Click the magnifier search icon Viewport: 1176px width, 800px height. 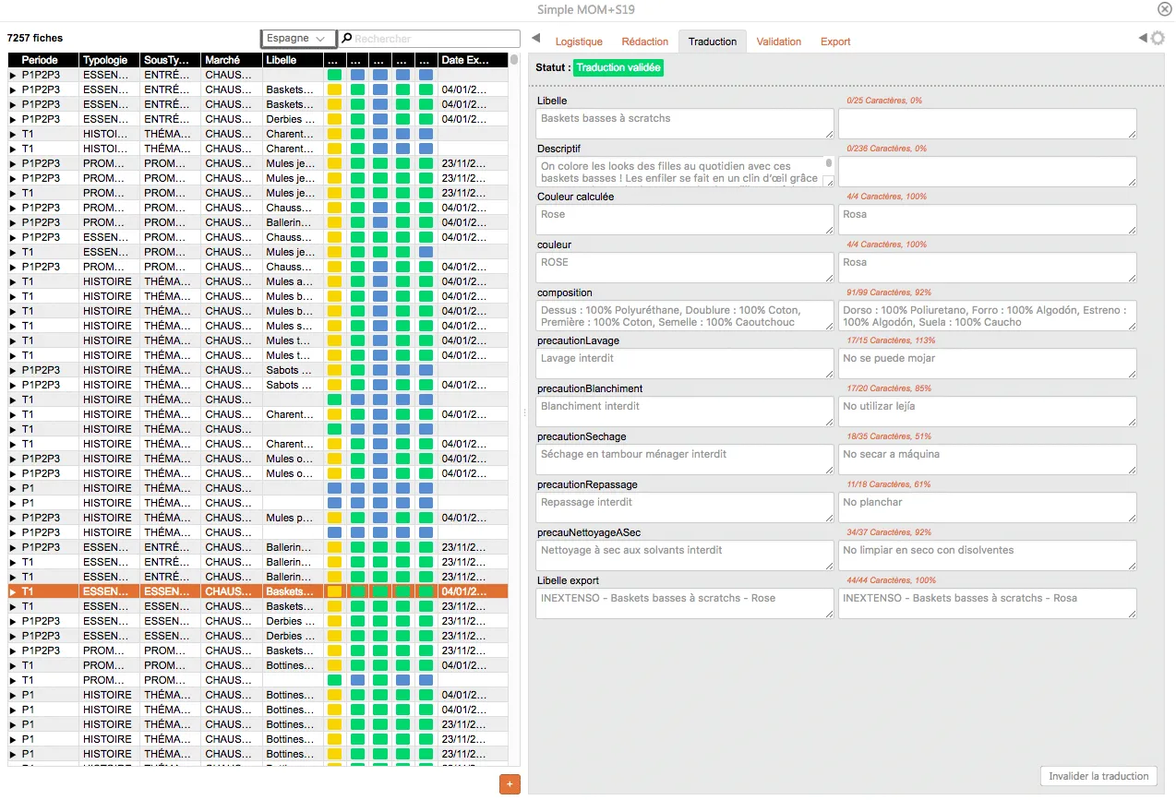(x=347, y=39)
